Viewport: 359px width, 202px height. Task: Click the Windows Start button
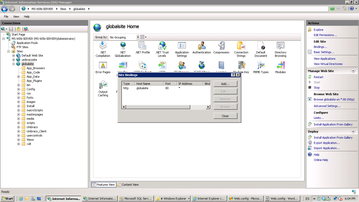click(x=7, y=199)
